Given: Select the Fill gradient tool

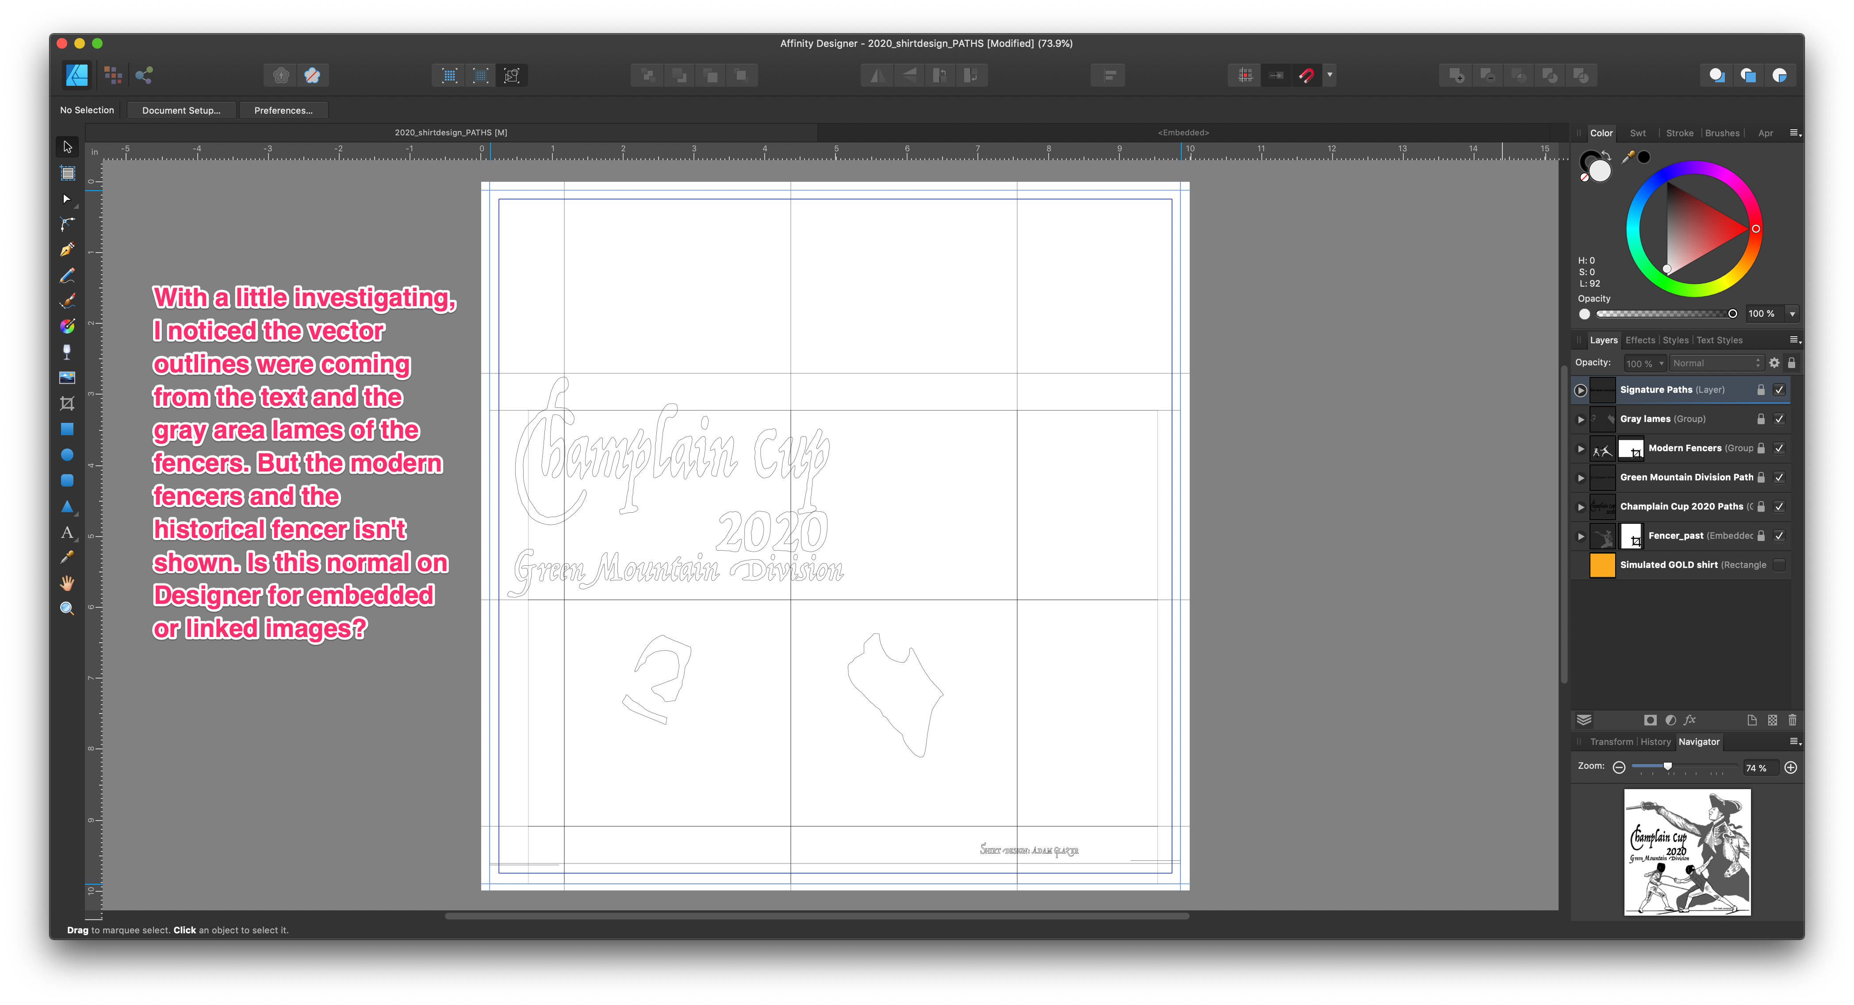Looking at the screenshot, I should pos(67,327).
